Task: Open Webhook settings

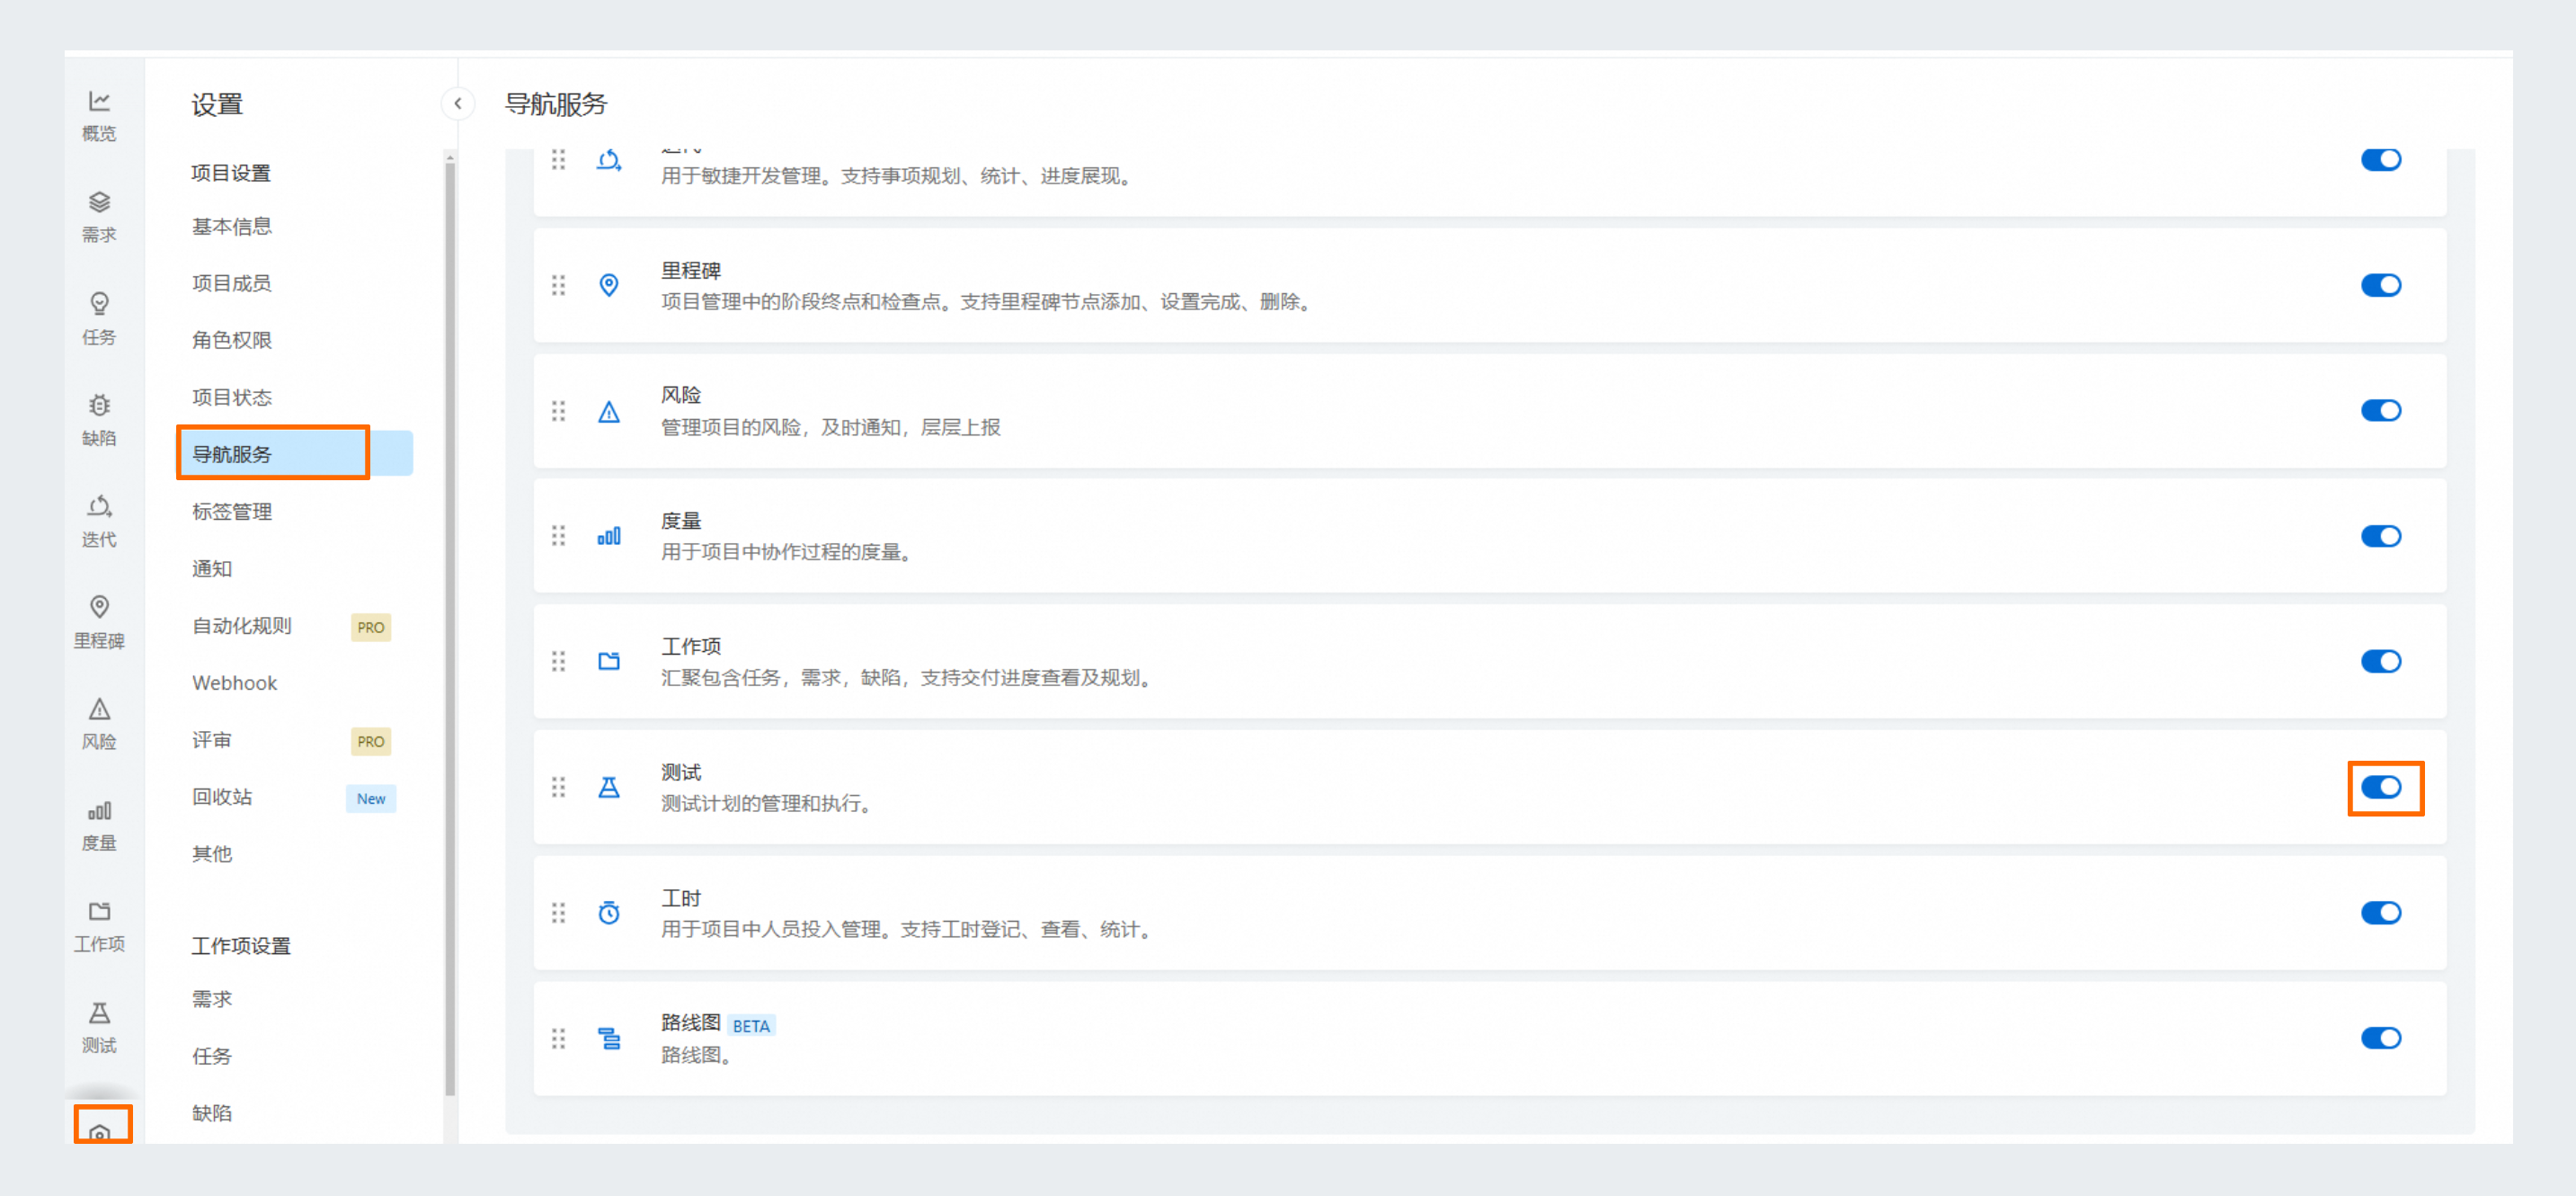Action: 235,683
